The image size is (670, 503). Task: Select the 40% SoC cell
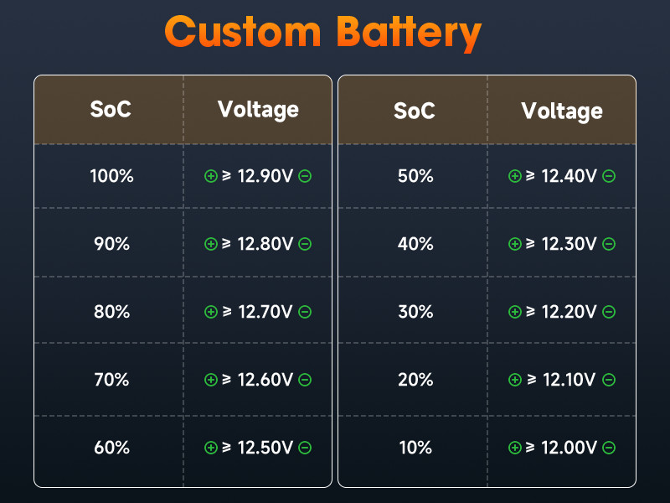415,244
